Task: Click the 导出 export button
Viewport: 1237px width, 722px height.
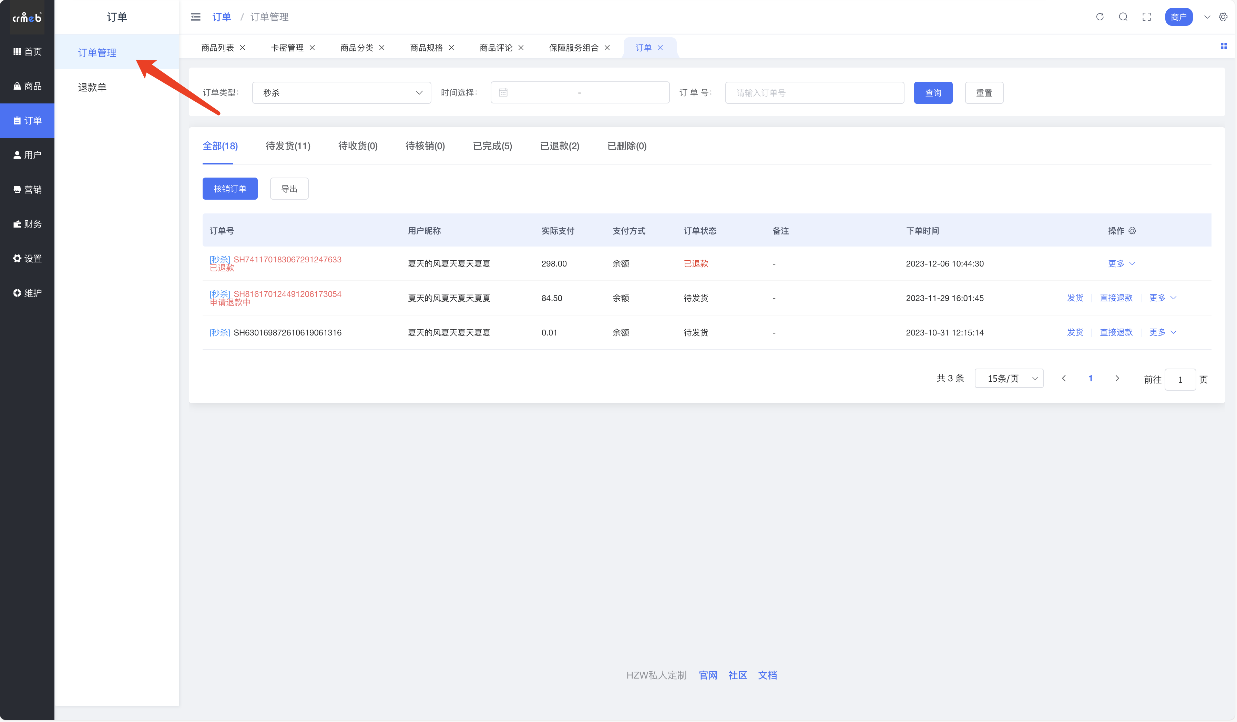Action: coord(289,189)
